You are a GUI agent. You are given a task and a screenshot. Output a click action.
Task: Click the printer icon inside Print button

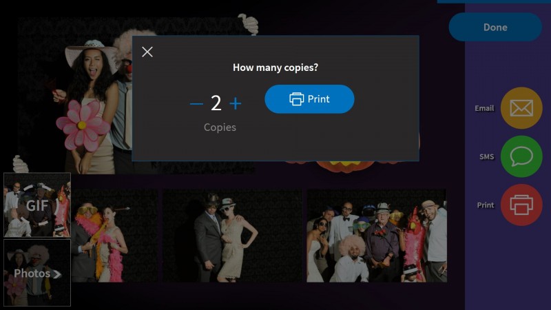point(296,99)
